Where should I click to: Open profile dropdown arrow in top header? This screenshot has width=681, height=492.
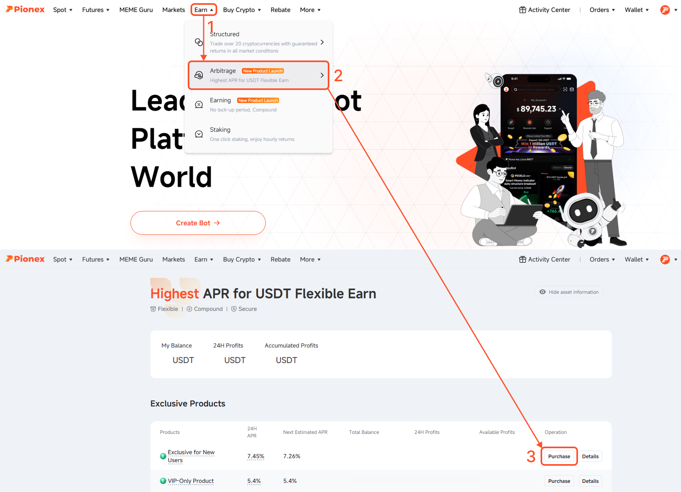coord(675,10)
